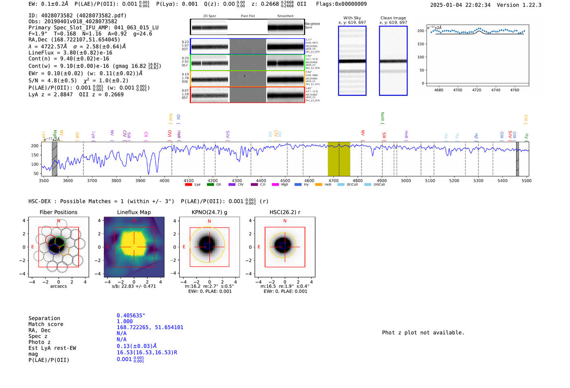570x388 pixels.
Task: Open the KPNO(24.7) g cutout
Action: coord(210,247)
